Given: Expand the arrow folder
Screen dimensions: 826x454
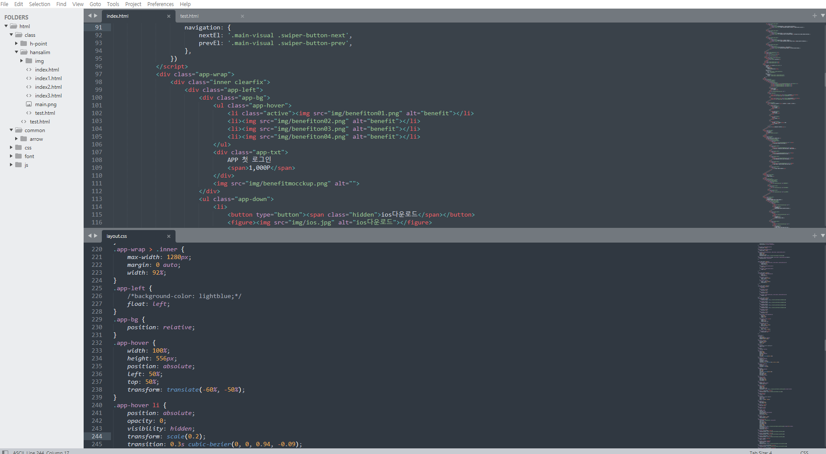Looking at the screenshot, I should pyautogui.click(x=16, y=139).
